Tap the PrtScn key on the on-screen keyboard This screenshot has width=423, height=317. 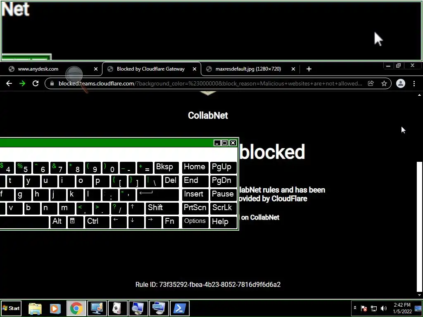(x=195, y=208)
